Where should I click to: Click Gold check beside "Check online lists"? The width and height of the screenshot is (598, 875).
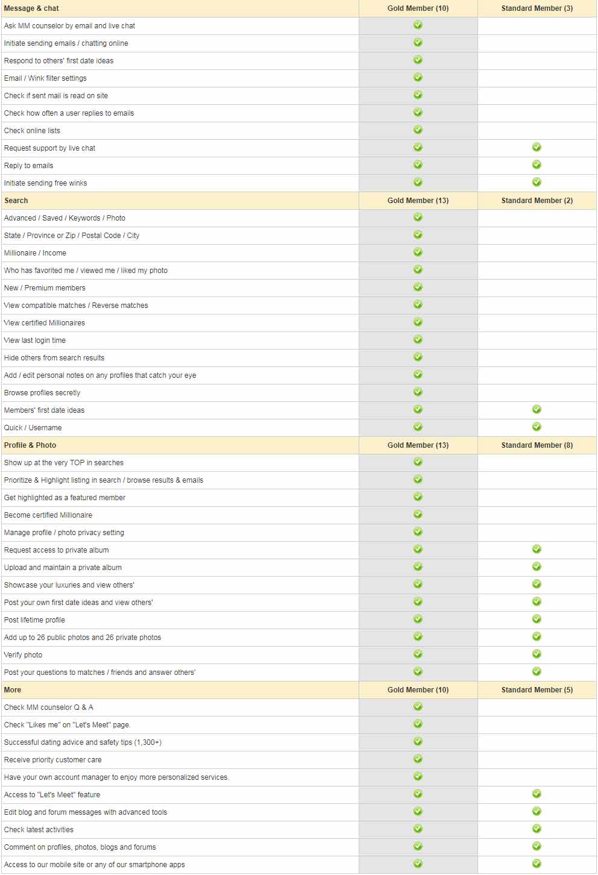(x=418, y=130)
